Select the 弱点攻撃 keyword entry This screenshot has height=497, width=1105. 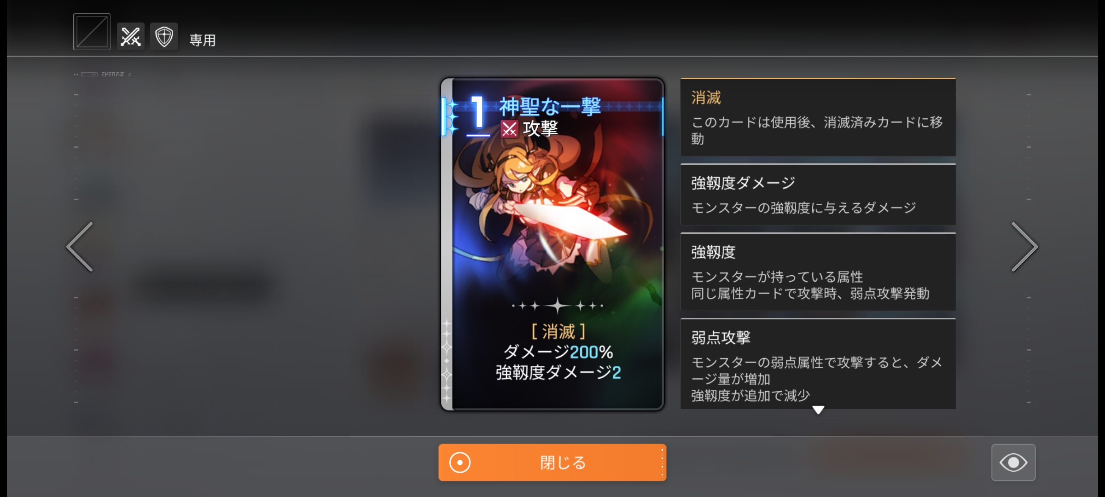(818, 364)
